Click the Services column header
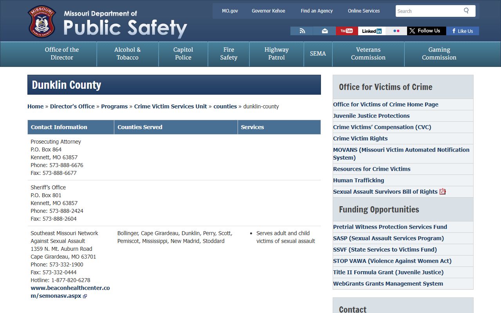The image size is (501, 313). pyautogui.click(x=279, y=127)
